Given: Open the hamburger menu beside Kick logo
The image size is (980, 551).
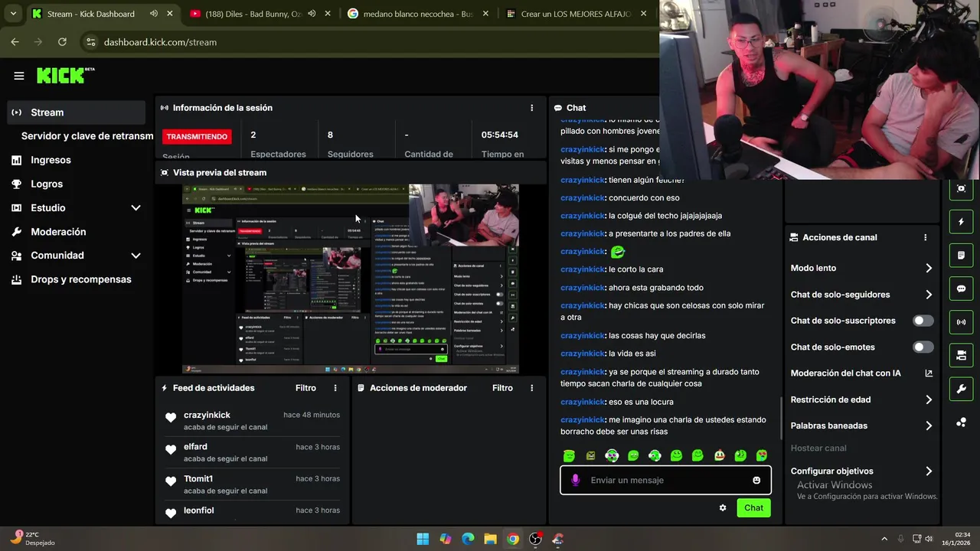Looking at the screenshot, I should click(19, 76).
